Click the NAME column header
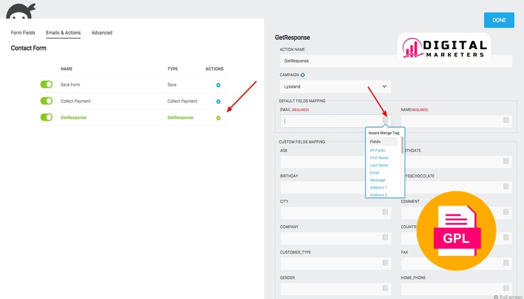Viewport: 524px width, 299px height. click(67, 69)
